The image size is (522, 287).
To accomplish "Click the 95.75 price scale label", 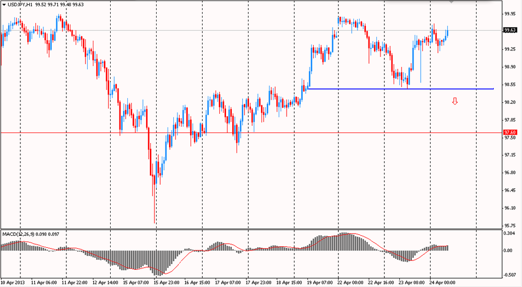I will coord(510,226).
